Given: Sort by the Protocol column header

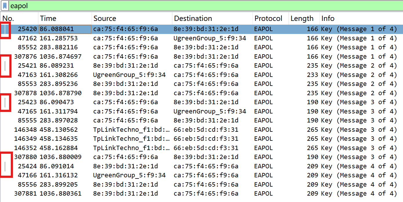Looking at the screenshot, I should coord(268,19).
